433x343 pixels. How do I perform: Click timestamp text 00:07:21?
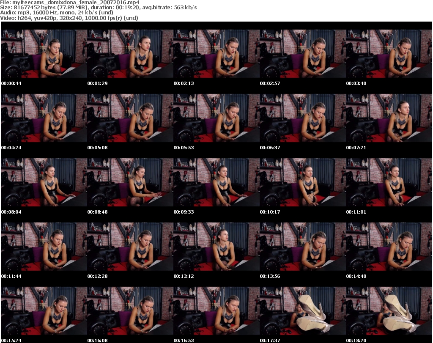356,148
